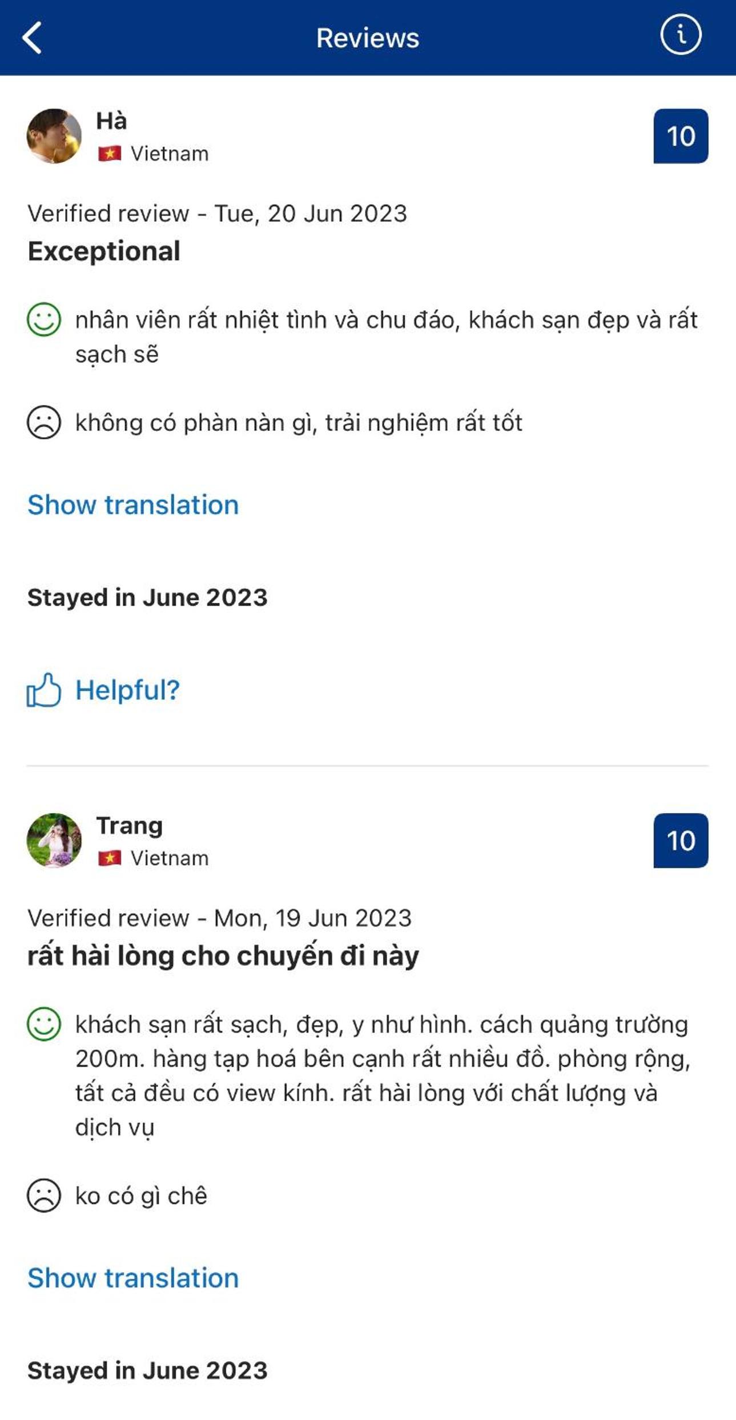Tap green smiley icon in Trang's review

pos(43,1024)
